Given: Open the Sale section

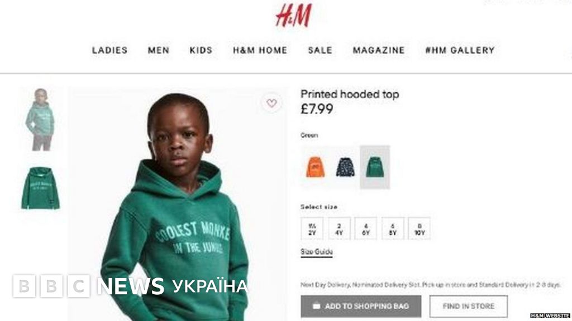Looking at the screenshot, I should 320,50.
